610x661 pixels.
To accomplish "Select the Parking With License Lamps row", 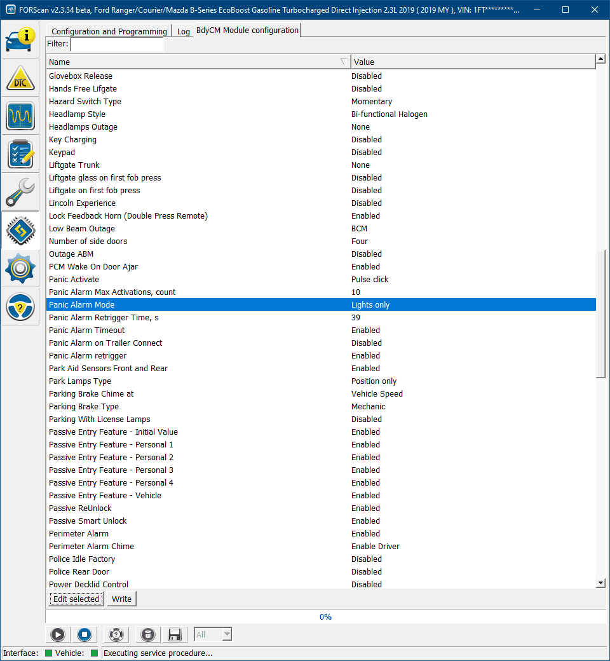I will [321, 419].
